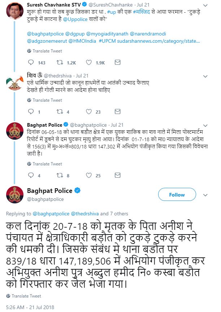Image resolution: width=221 pixels, height=312 pixels.
Task: Open Baghpat Police's large profile avatar
Action: [15, 195]
